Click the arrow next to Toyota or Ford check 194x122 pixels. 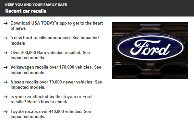[x=6, y=97]
